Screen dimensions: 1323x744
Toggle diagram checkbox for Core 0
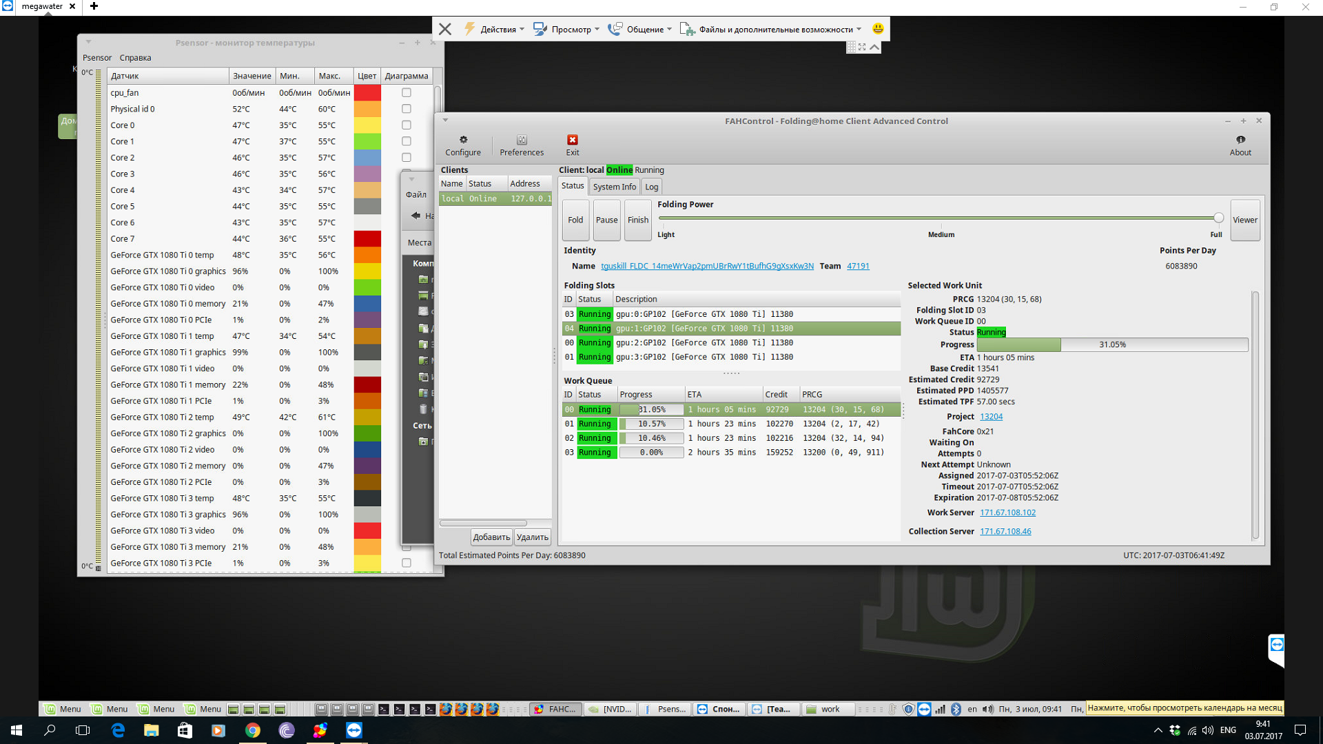[407, 125]
